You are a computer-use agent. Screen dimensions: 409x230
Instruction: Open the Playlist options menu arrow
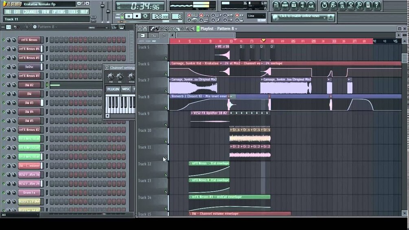click(140, 28)
